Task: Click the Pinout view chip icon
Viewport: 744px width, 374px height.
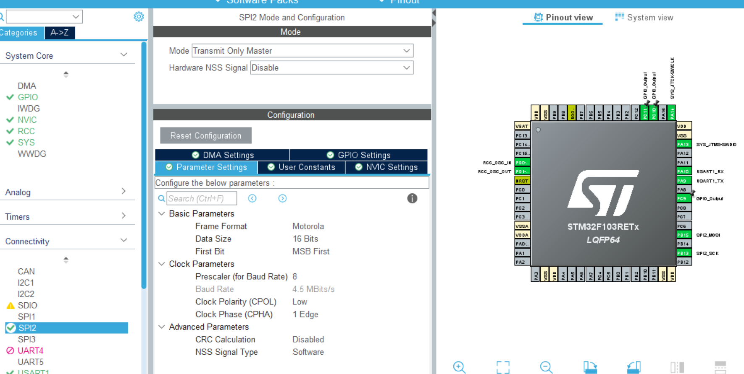Action: coord(538,17)
